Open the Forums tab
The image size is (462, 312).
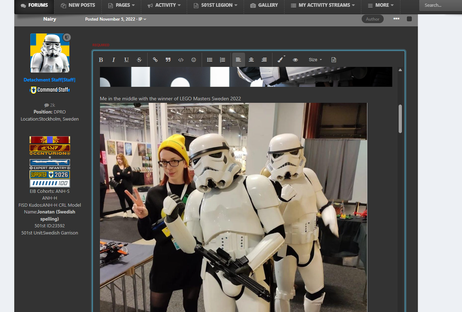point(34,5)
